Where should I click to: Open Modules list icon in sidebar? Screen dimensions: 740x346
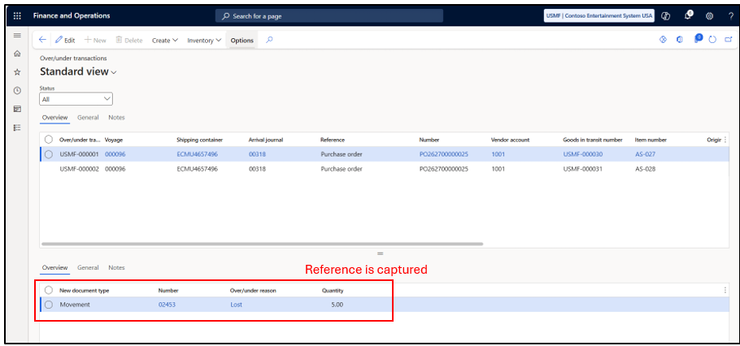pyautogui.click(x=17, y=128)
